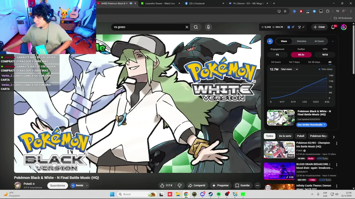Open the YouTube notifications bell

333,27
